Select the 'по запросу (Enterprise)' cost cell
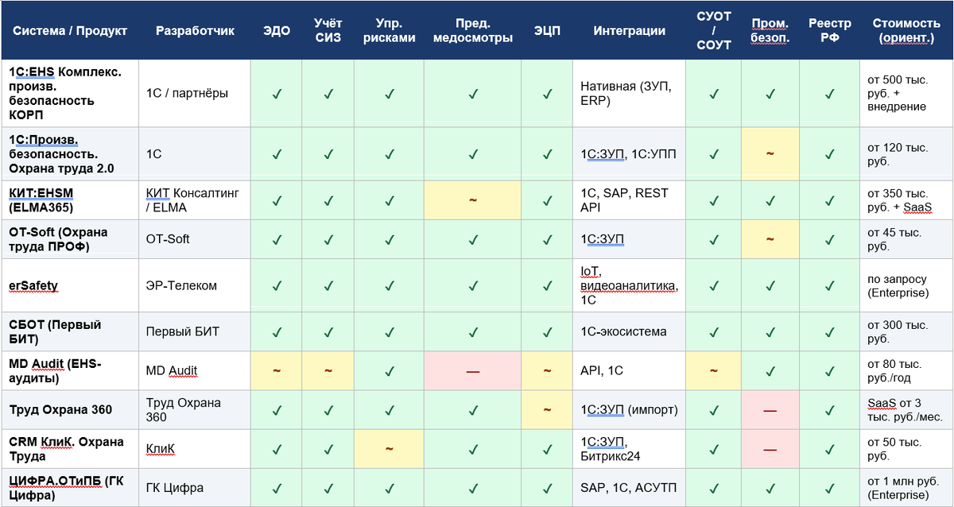This screenshot has height=507, width=954. (907, 285)
